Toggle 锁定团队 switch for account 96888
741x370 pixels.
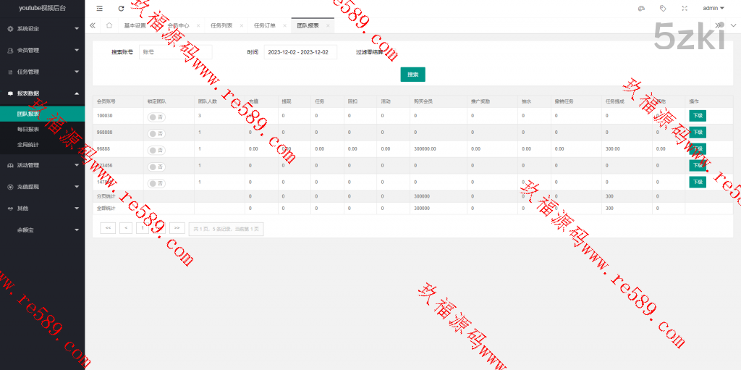click(156, 150)
